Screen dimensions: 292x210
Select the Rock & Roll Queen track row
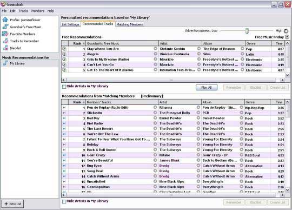[x=173, y=150]
